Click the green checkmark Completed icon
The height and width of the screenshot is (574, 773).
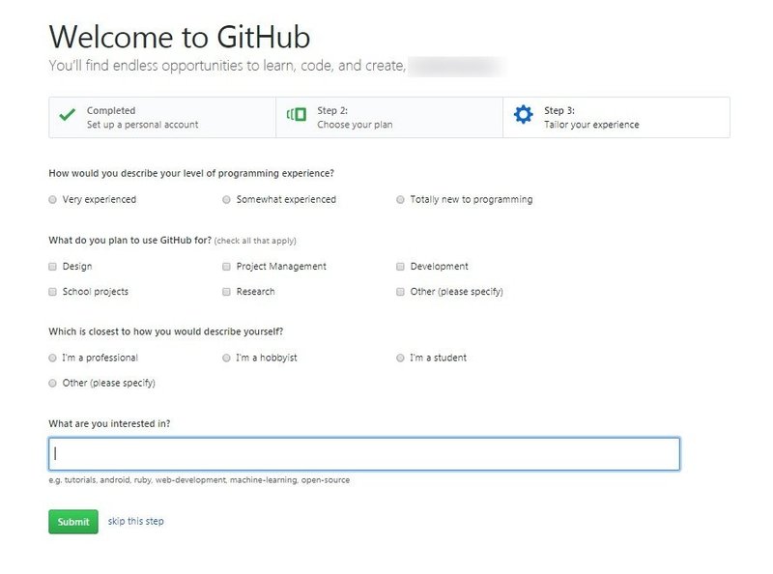(67, 116)
